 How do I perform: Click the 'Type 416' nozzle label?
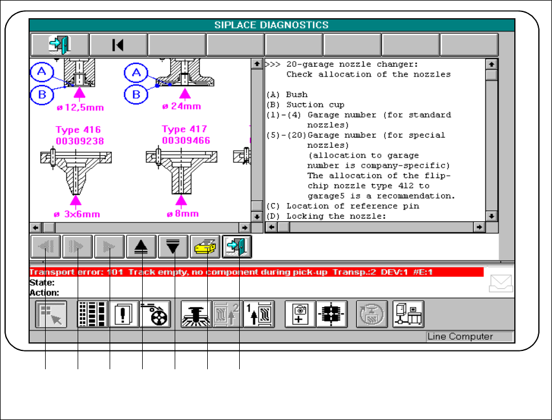pyautogui.click(x=78, y=130)
